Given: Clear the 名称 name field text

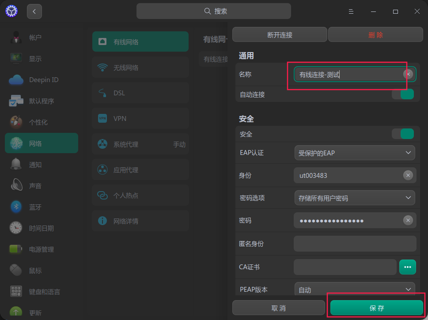Looking at the screenshot, I should point(408,74).
